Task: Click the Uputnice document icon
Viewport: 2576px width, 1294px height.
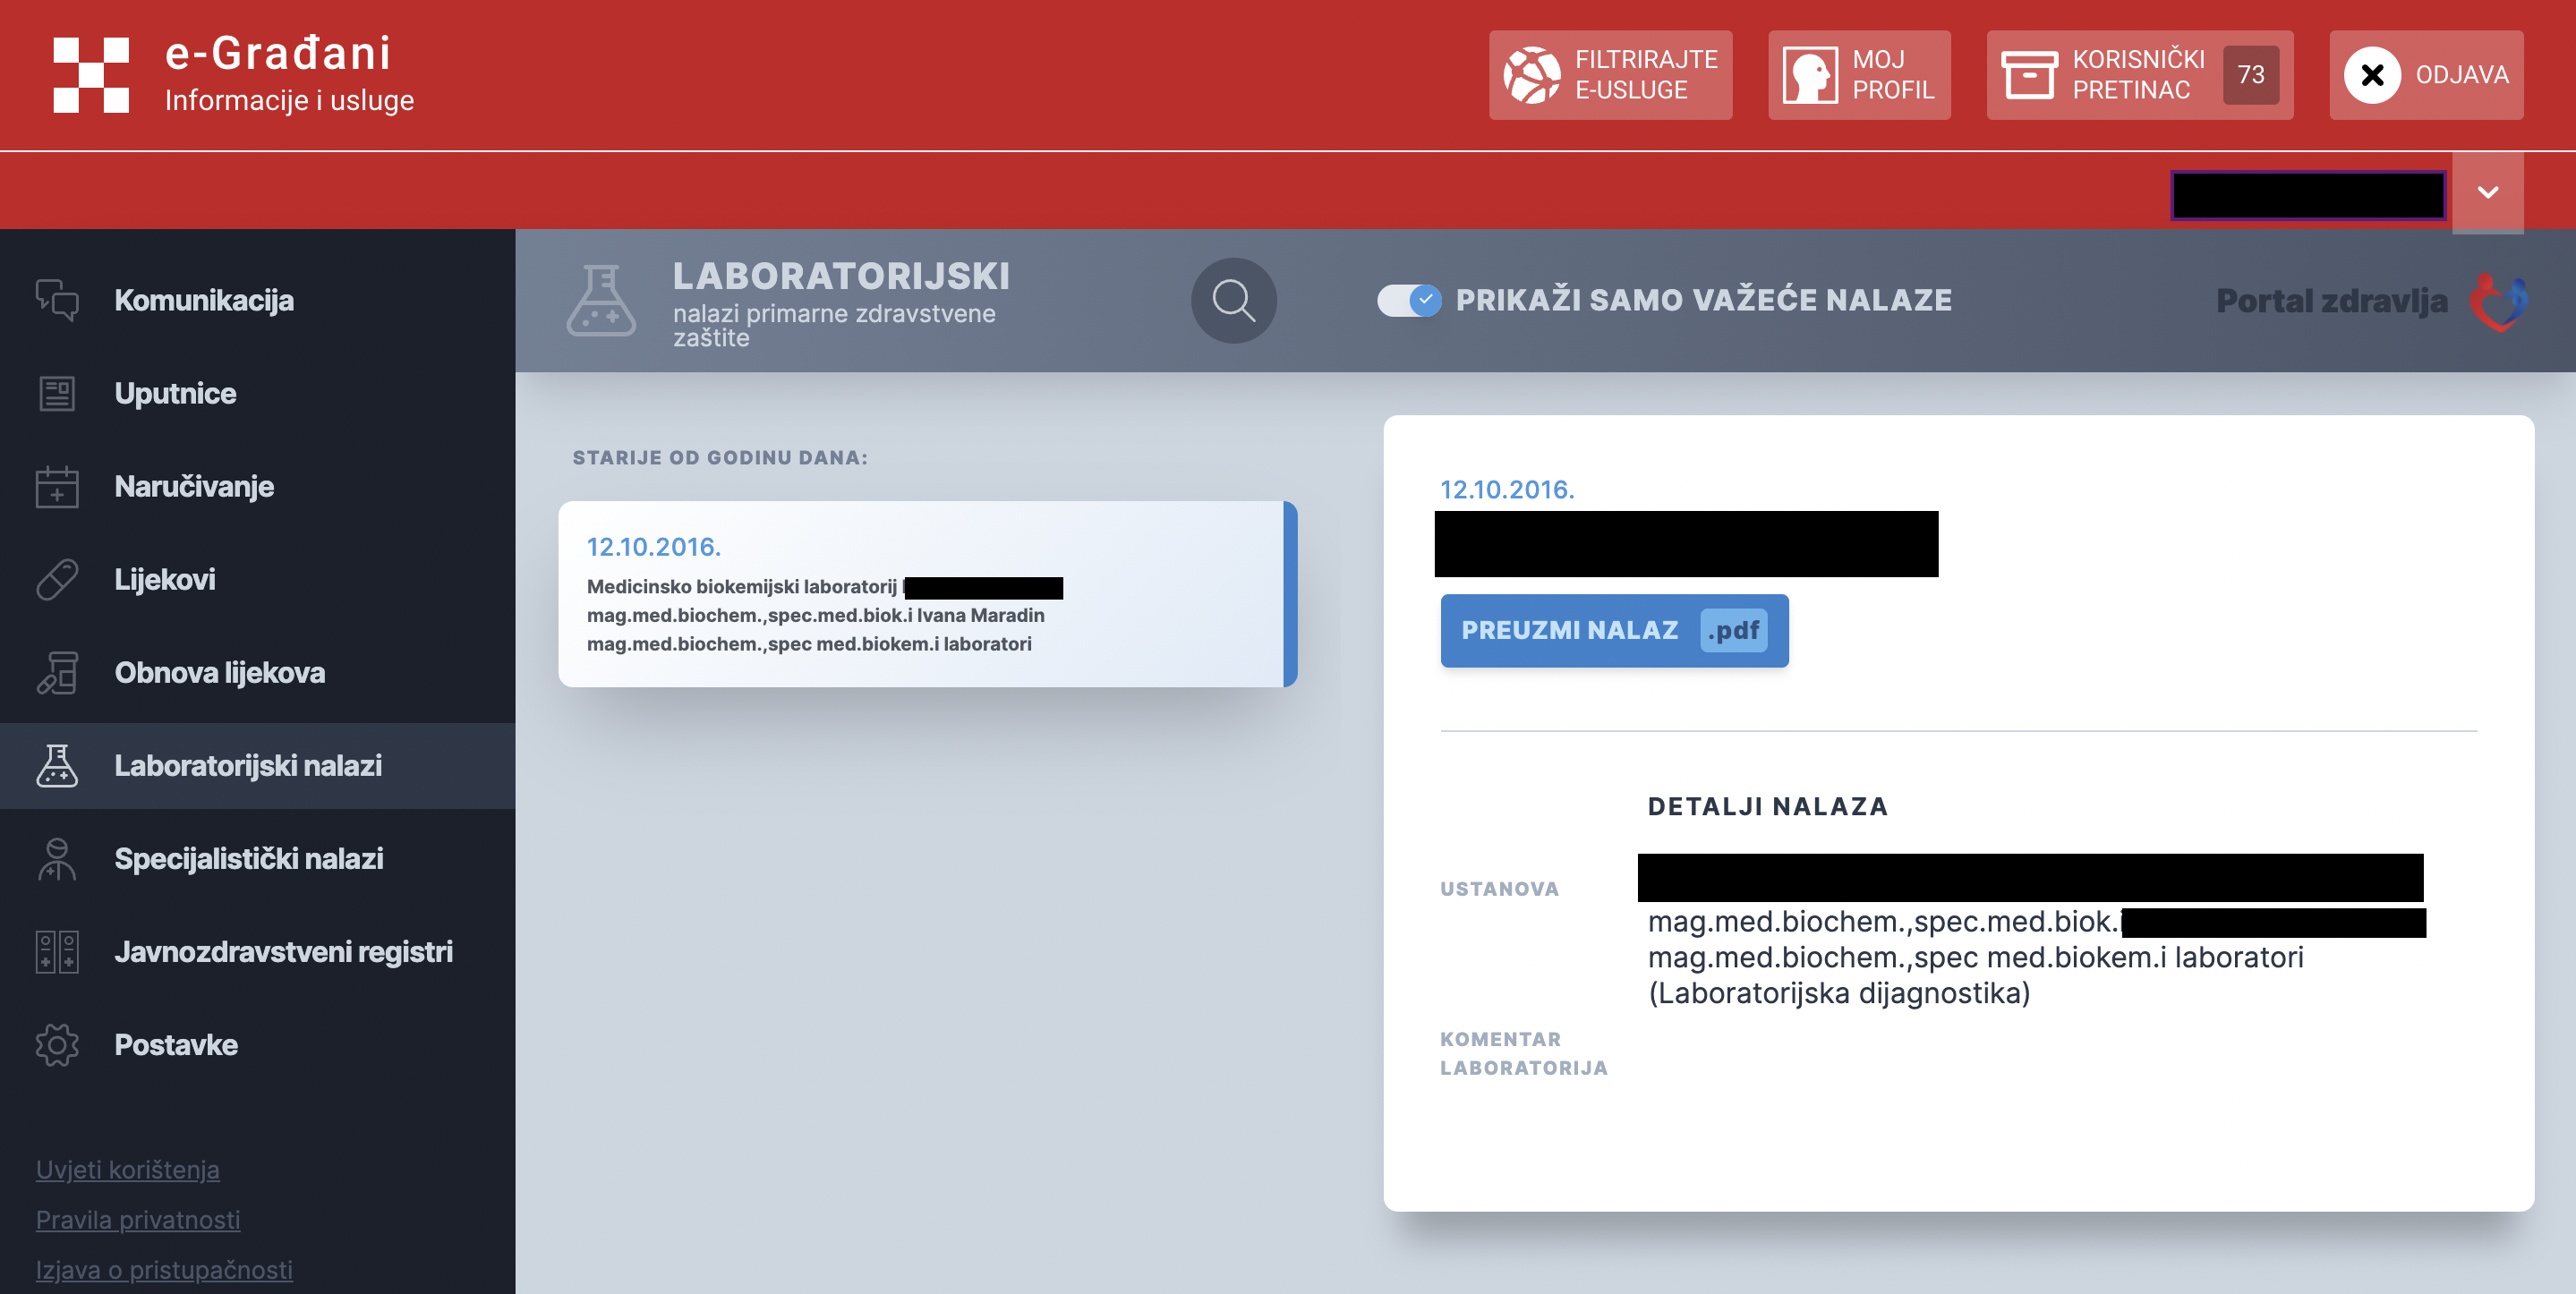Action: pyautogui.click(x=57, y=393)
